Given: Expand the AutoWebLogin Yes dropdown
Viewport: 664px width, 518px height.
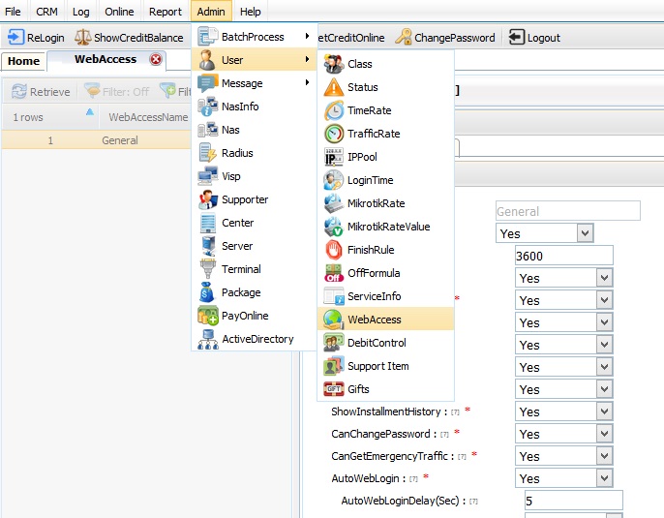Looking at the screenshot, I should pos(604,478).
